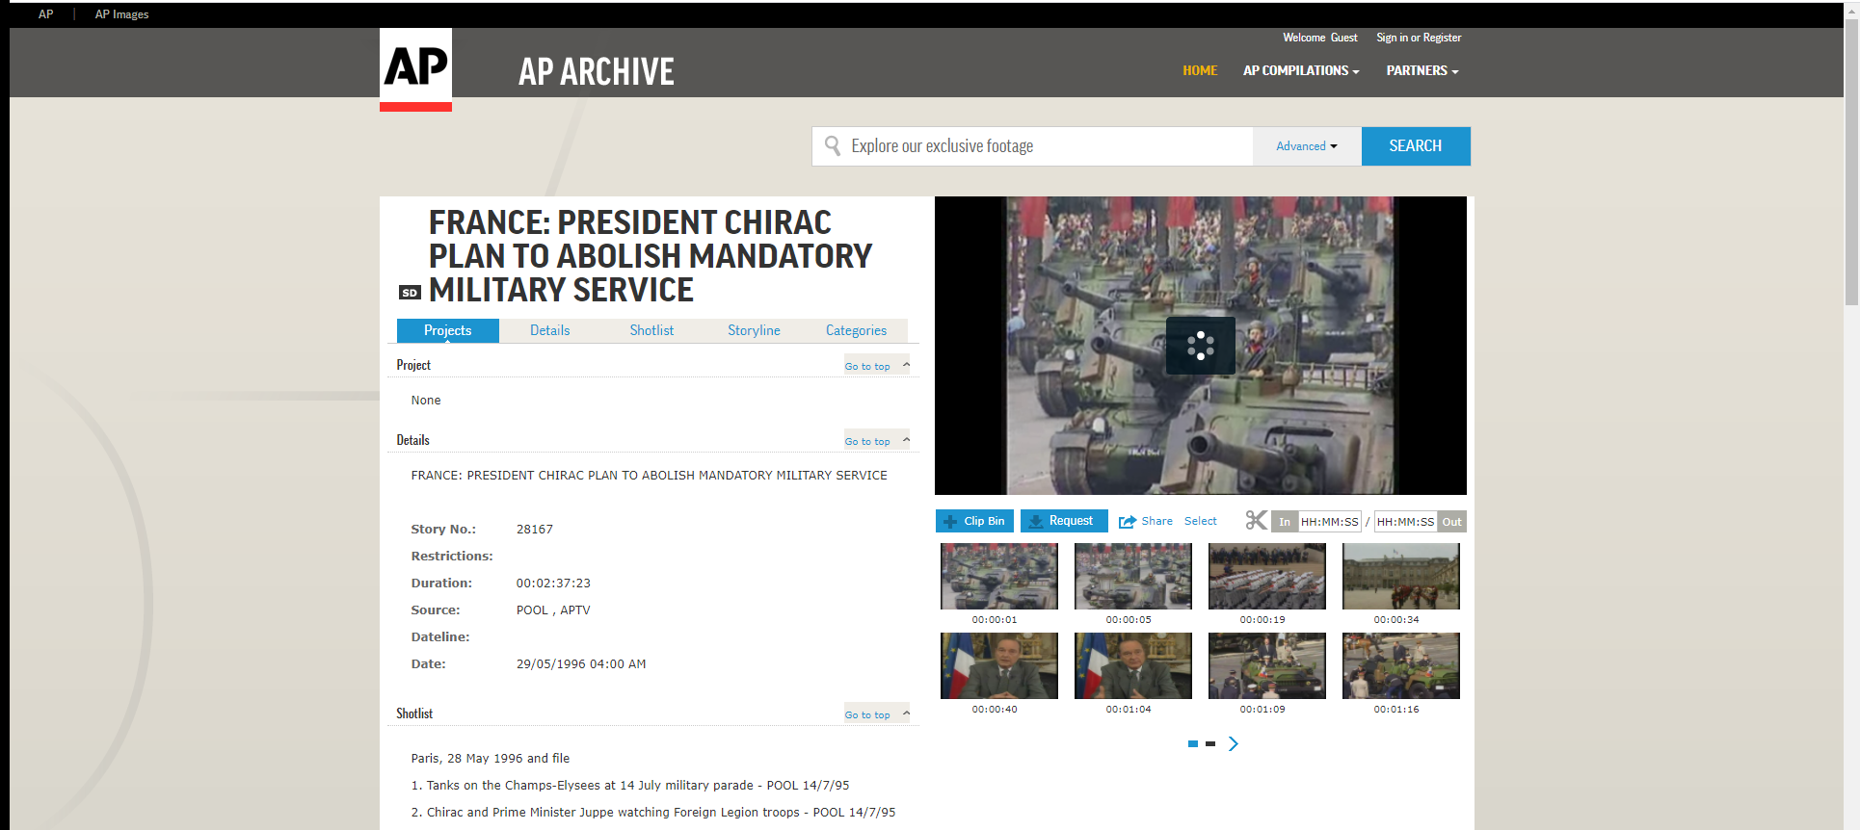The image size is (1860, 830).
Task: Switch to the Categories tab
Action: point(856,330)
